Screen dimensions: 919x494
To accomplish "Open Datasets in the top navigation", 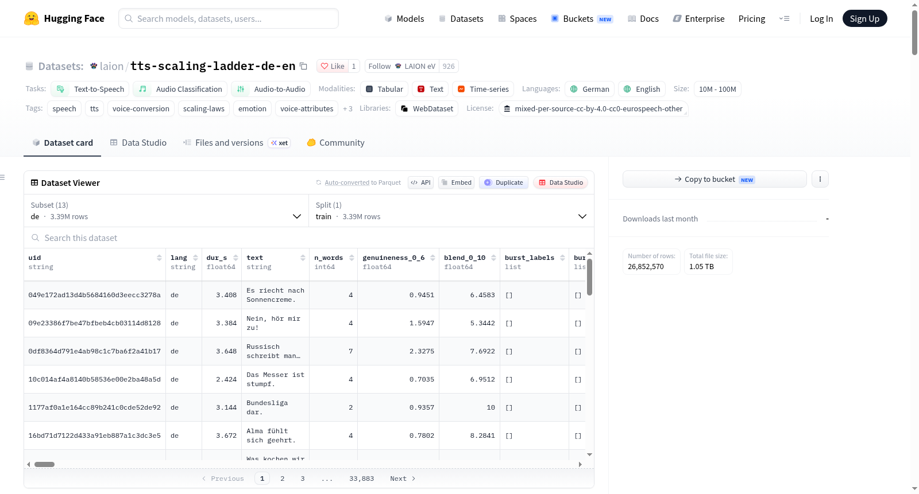I will (461, 18).
